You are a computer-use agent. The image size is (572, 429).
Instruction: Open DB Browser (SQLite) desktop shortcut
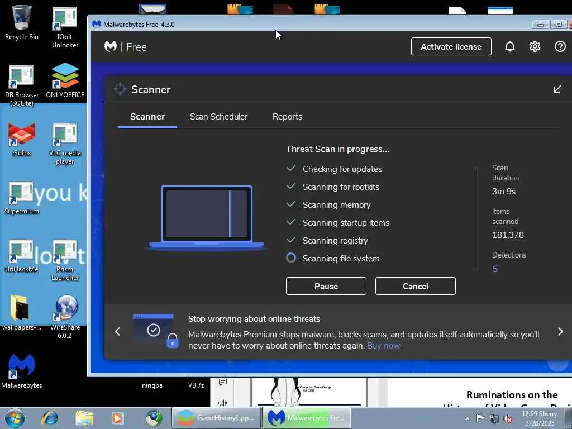tap(22, 85)
